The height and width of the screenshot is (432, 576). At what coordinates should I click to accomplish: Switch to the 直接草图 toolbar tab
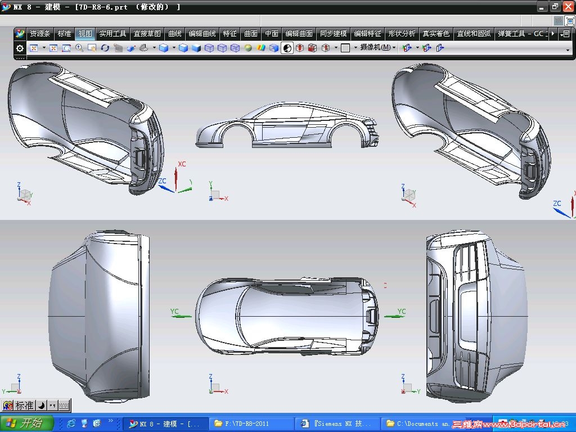147,34
